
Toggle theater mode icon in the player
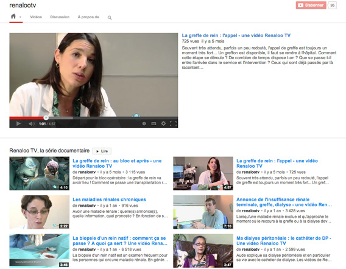click(154, 124)
